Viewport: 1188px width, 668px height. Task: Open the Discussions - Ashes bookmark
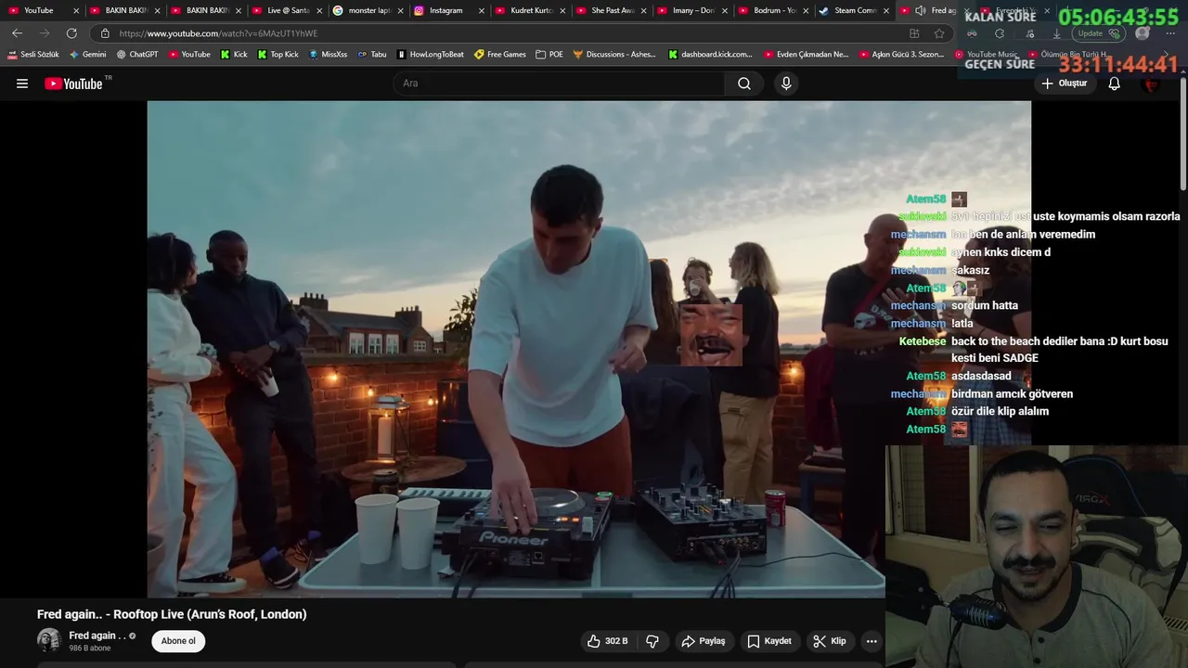pos(614,55)
